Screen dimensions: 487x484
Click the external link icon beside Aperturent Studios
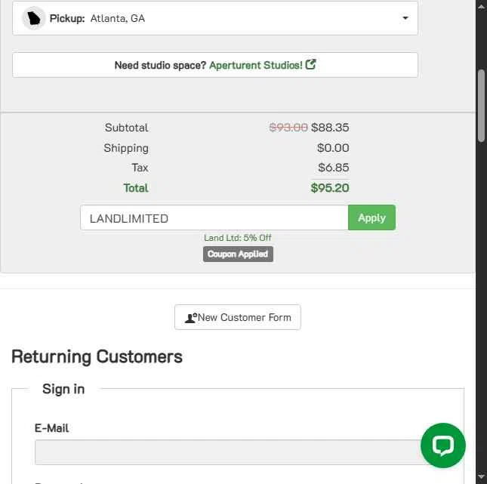coord(310,65)
